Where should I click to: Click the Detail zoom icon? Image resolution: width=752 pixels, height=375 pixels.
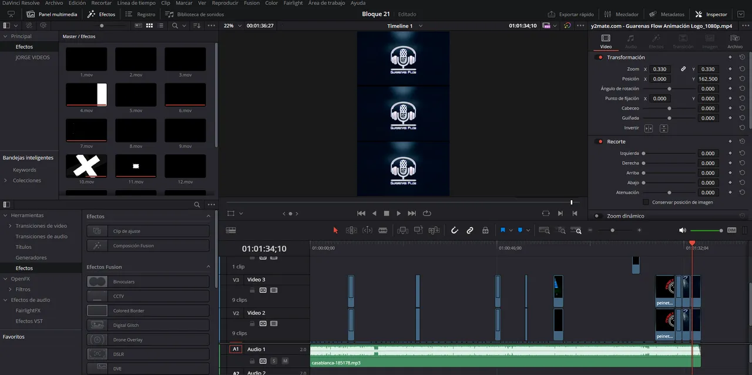(x=560, y=231)
